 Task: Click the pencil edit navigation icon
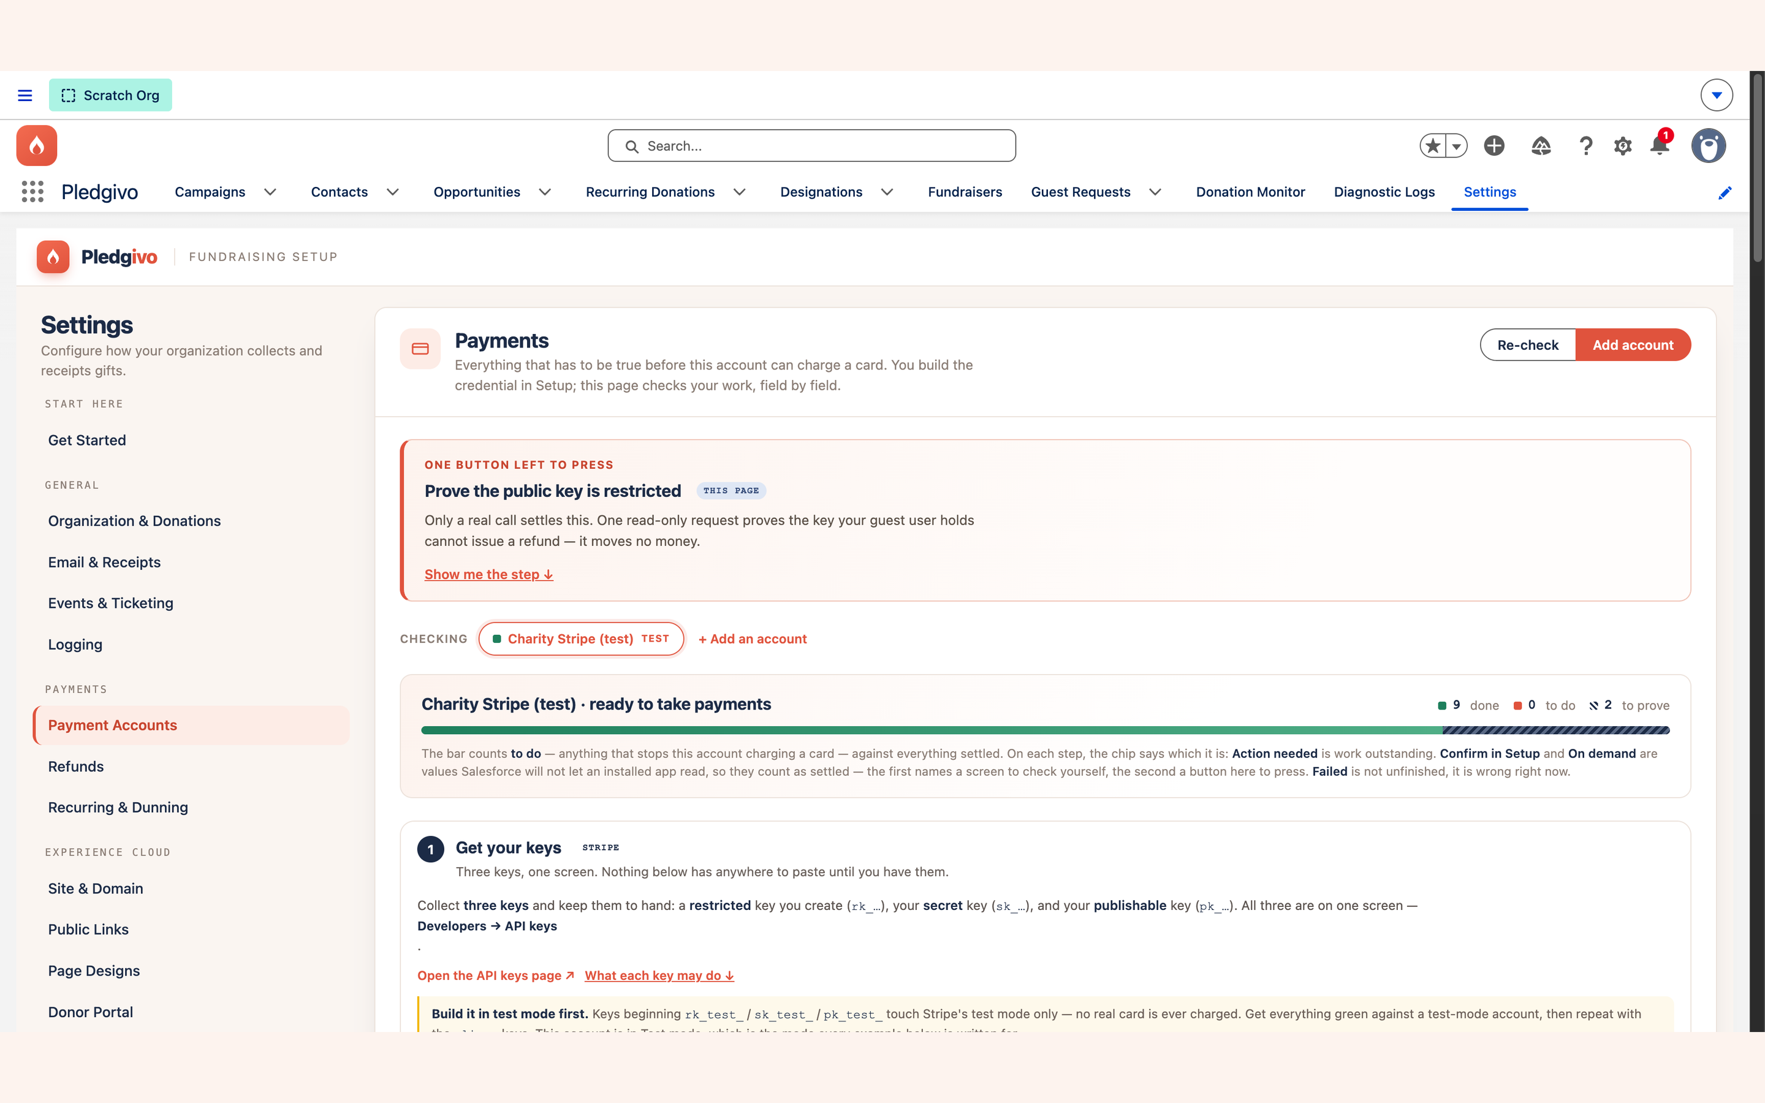(x=1725, y=192)
